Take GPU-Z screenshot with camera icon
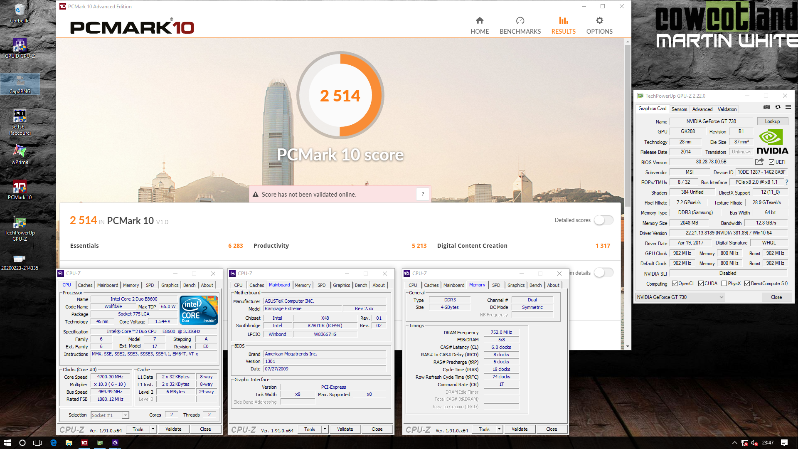This screenshot has width=798, height=449. coord(767,107)
